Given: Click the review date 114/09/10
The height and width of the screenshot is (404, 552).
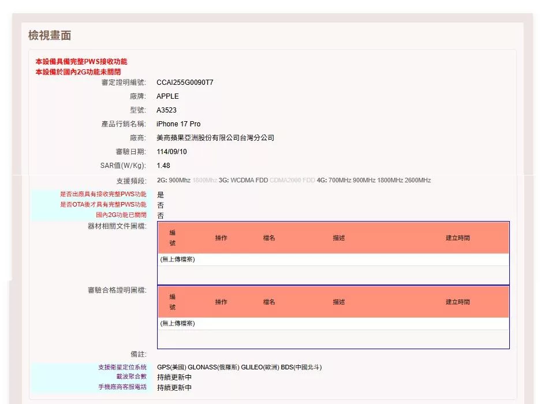Looking at the screenshot, I should pyautogui.click(x=171, y=152).
